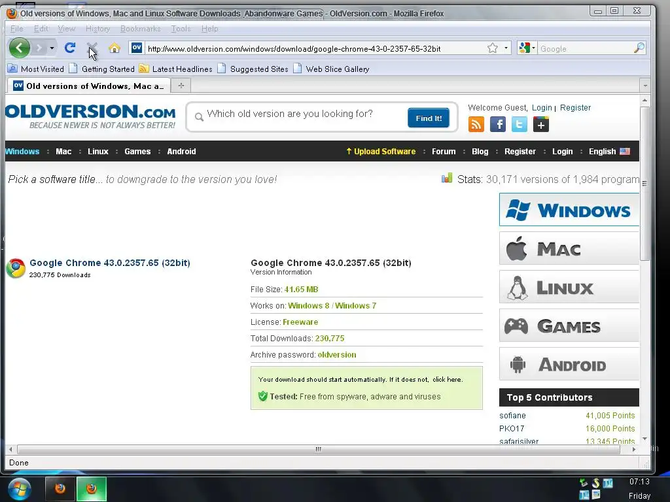Open the Blog link in navigation bar
This screenshot has height=502, width=670.
tap(480, 152)
